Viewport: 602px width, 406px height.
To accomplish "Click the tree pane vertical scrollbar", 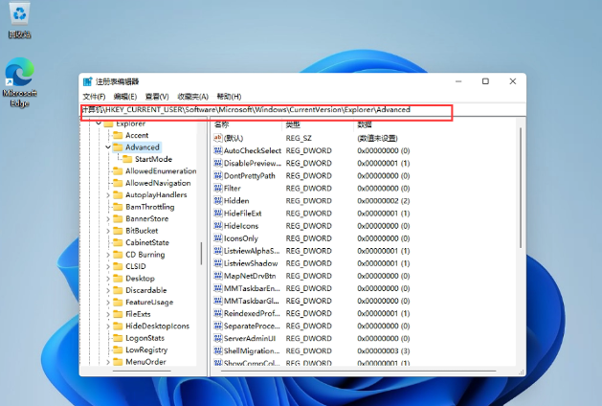I will click(201, 252).
